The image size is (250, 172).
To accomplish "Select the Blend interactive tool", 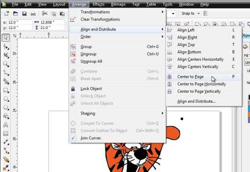I will (x=6, y=159).
